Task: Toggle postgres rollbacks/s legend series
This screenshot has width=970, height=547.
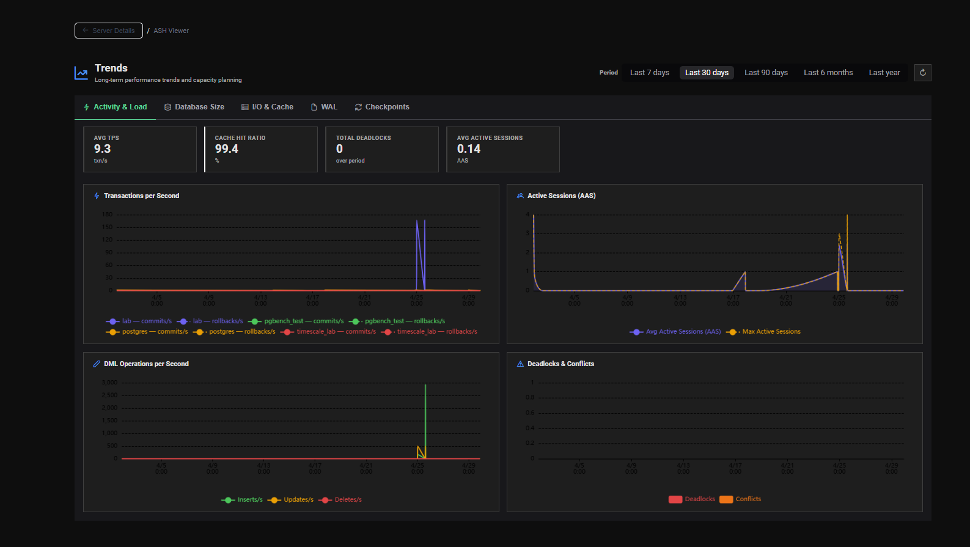Action: 234,332
